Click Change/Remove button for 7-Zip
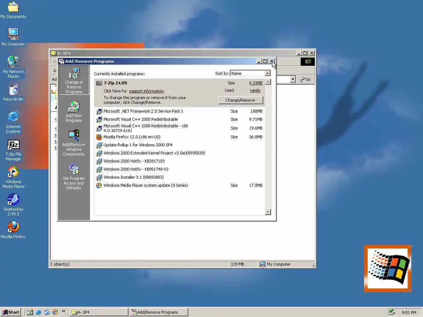Viewport: 423px width, 317px height. (x=240, y=100)
